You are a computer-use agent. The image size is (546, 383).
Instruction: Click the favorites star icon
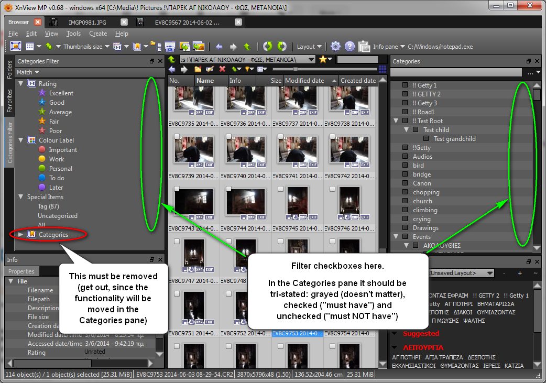tap(323, 59)
